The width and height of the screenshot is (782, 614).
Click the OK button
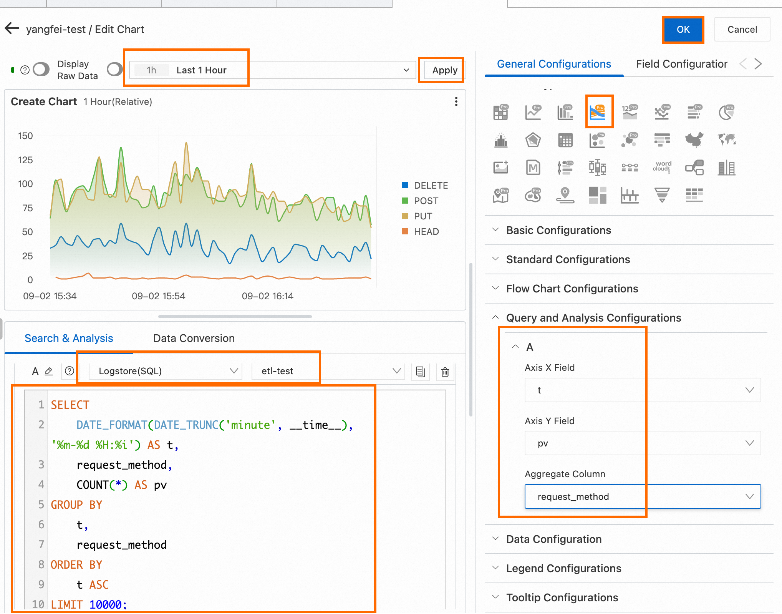click(683, 29)
